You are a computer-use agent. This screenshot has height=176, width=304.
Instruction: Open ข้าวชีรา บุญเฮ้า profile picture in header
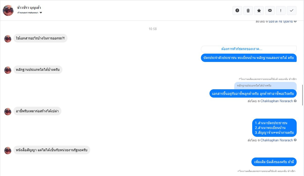point(8,10)
